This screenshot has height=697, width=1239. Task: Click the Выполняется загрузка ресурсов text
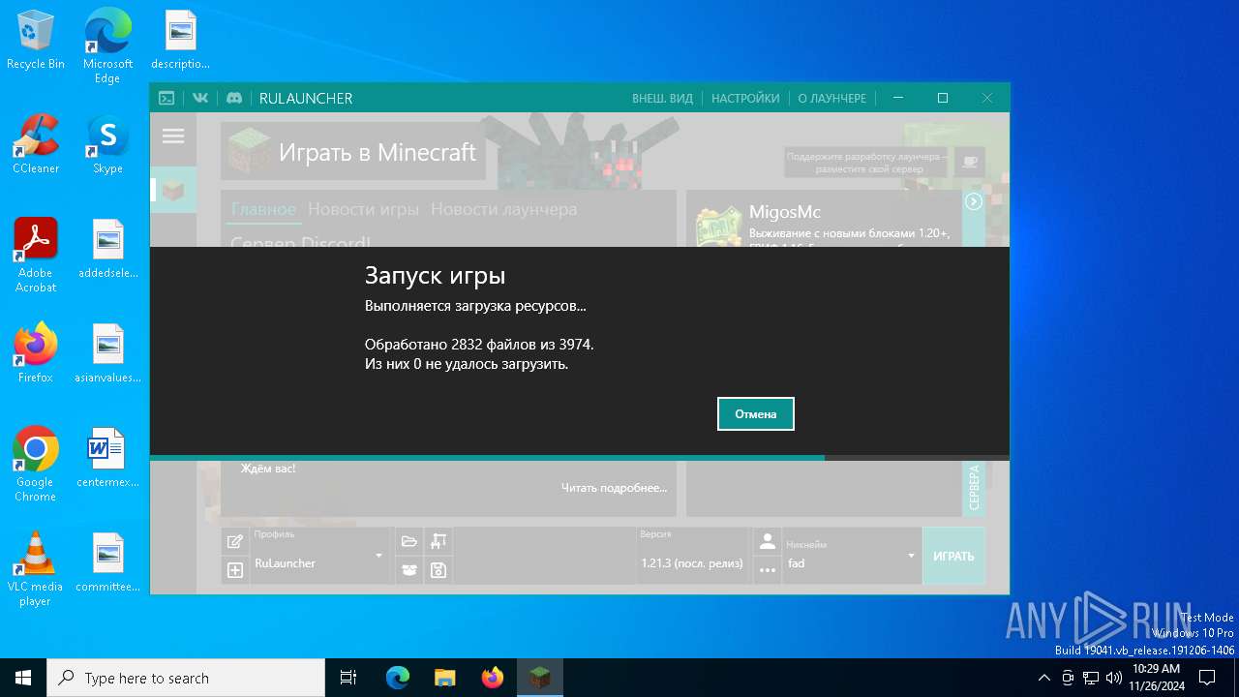[x=475, y=306]
